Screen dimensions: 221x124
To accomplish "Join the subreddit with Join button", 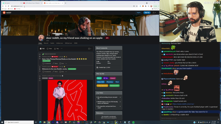I will pyautogui.click(x=107, y=38).
